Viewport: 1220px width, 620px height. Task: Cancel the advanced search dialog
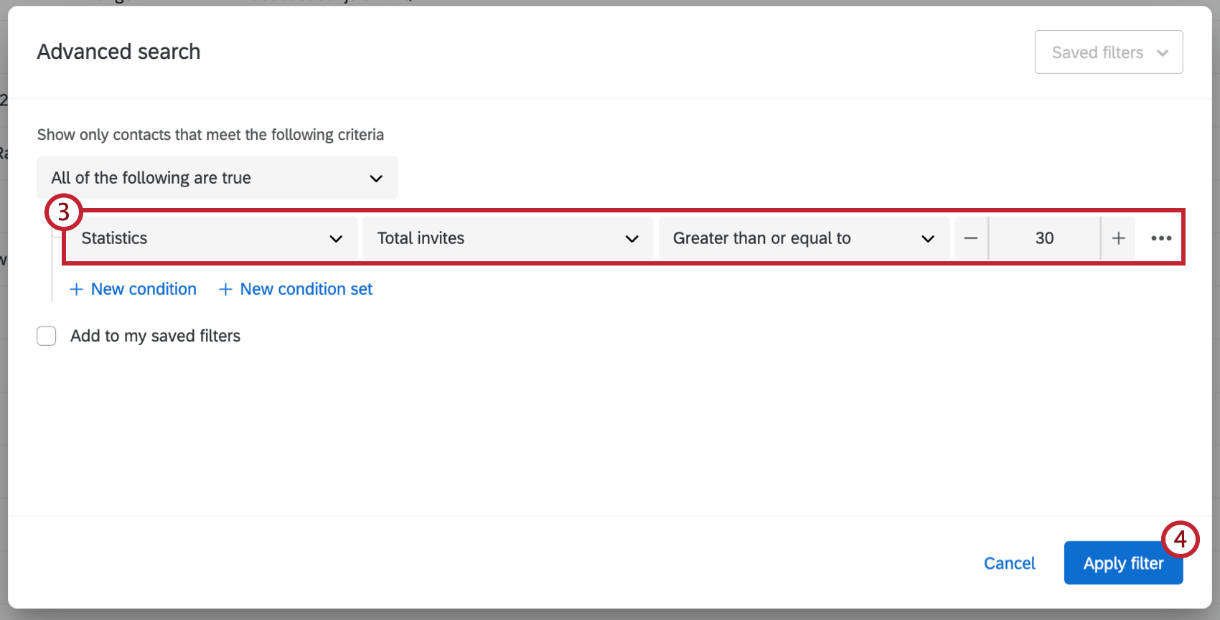pos(1009,563)
